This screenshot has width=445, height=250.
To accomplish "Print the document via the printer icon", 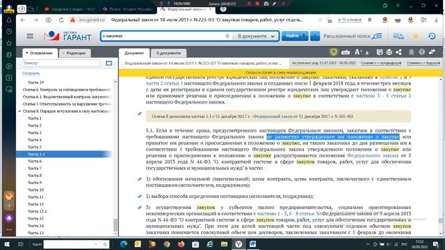I will click(389, 52).
